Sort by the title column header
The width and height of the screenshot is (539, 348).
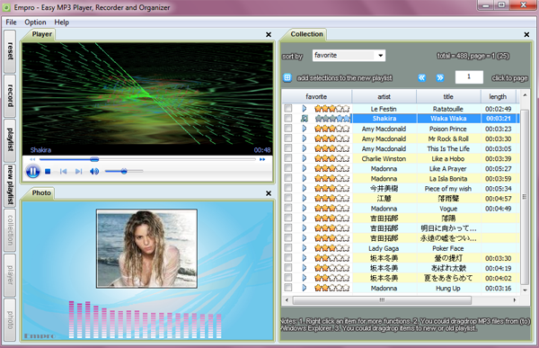pyautogui.click(x=448, y=97)
